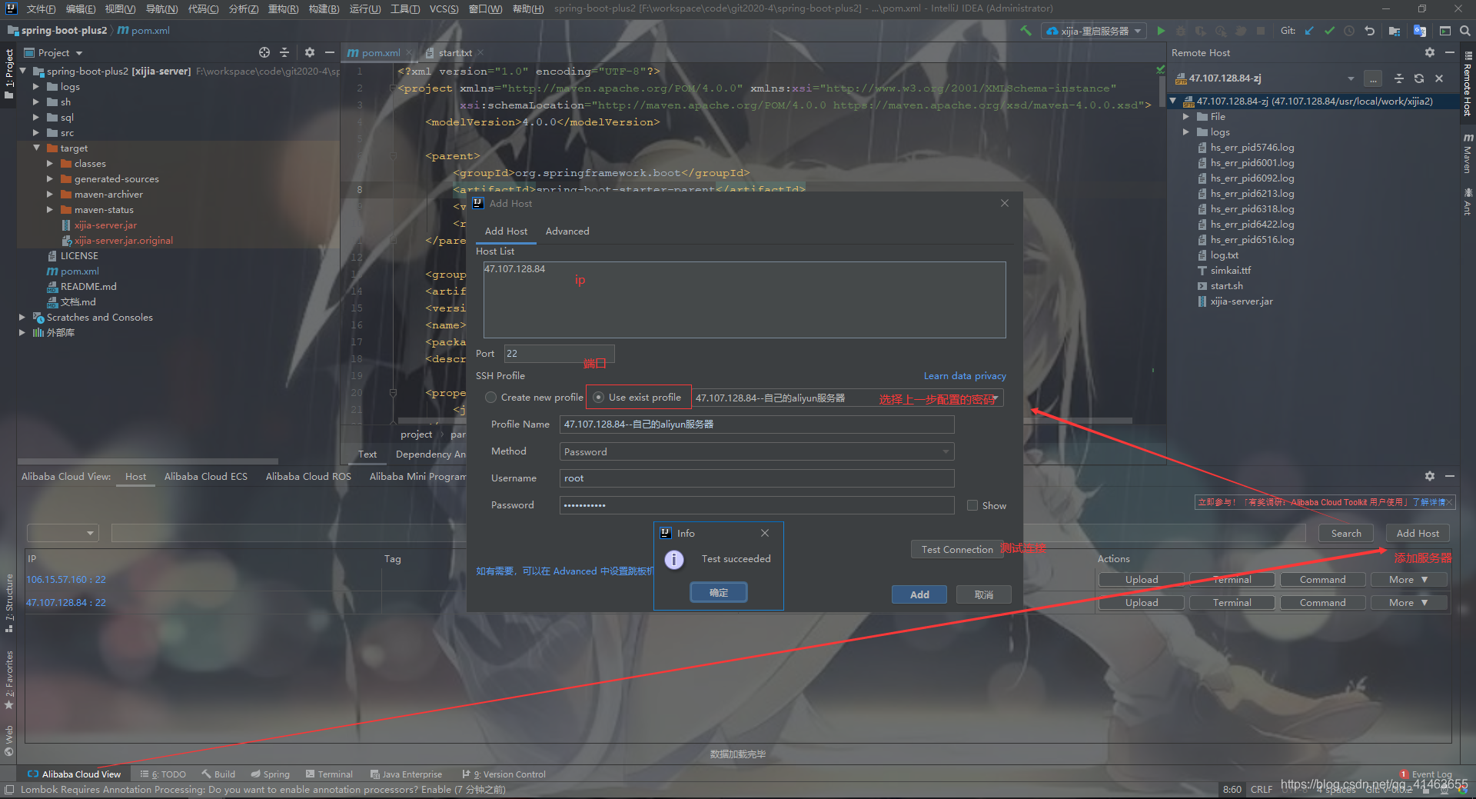Image resolution: width=1476 pixels, height=799 pixels.
Task: Select Create new profile radio button
Action: tap(490, 398)
